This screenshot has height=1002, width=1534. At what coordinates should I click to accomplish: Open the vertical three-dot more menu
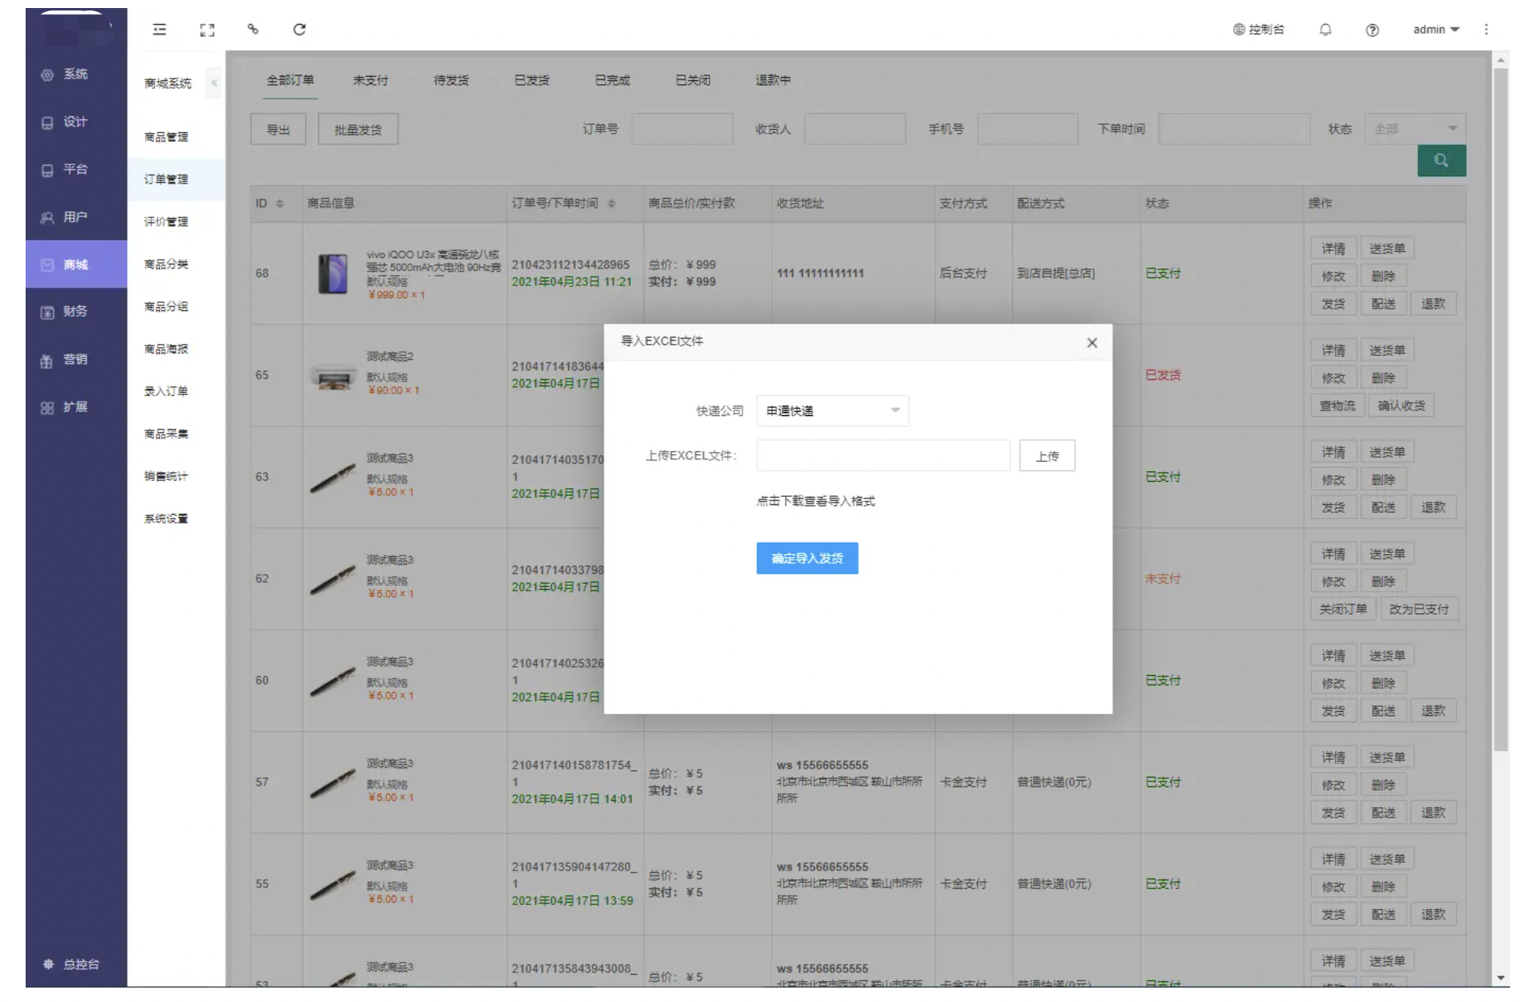point(1486,30)
